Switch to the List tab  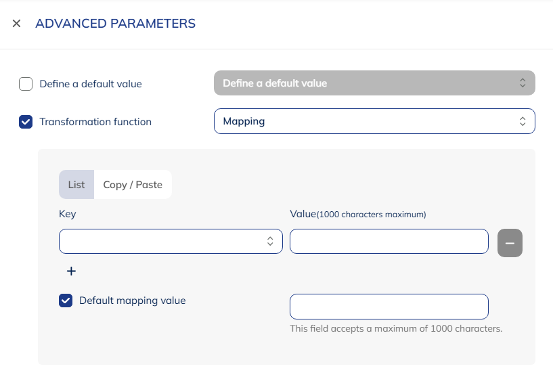[x=76, y=185]
